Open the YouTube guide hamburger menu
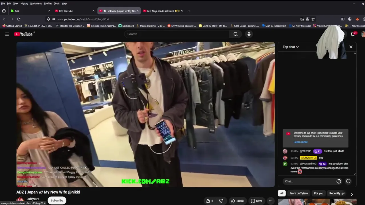Screen dimensions: 365x205 [7, 34]
